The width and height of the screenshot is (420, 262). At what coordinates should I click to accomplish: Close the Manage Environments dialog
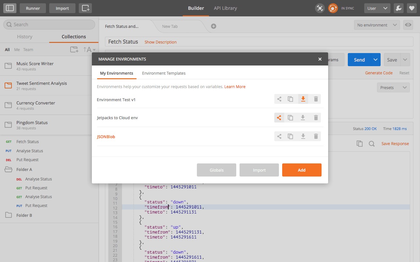pos(320,59)
